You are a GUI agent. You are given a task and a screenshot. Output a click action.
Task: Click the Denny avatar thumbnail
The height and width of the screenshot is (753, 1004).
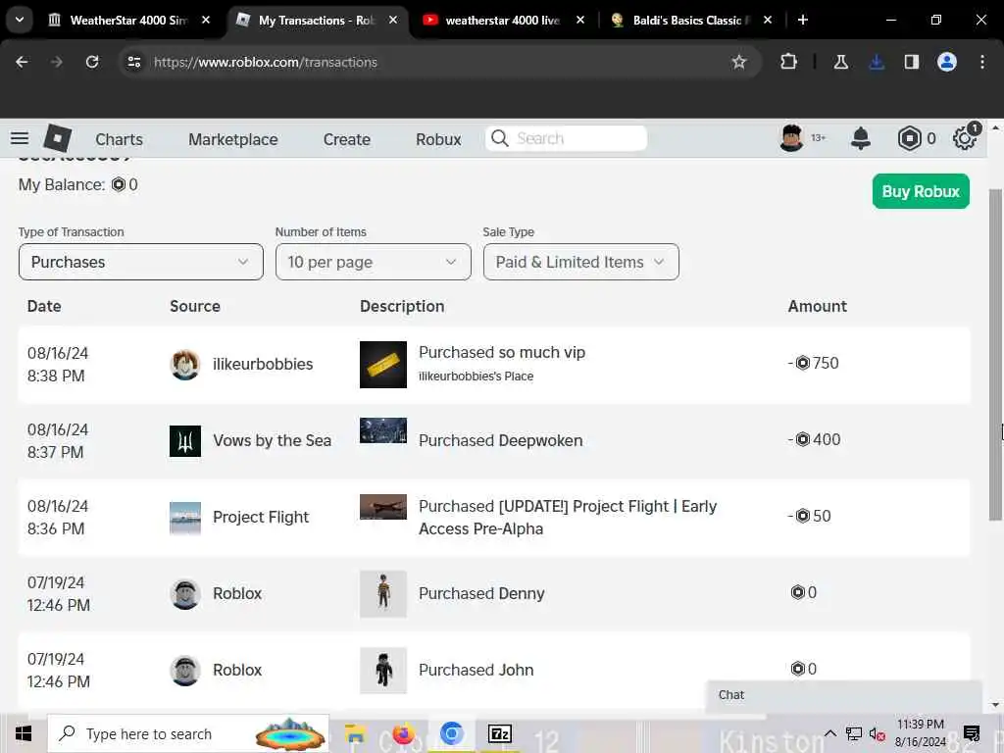pyautogui.click(x=383, y=593)
